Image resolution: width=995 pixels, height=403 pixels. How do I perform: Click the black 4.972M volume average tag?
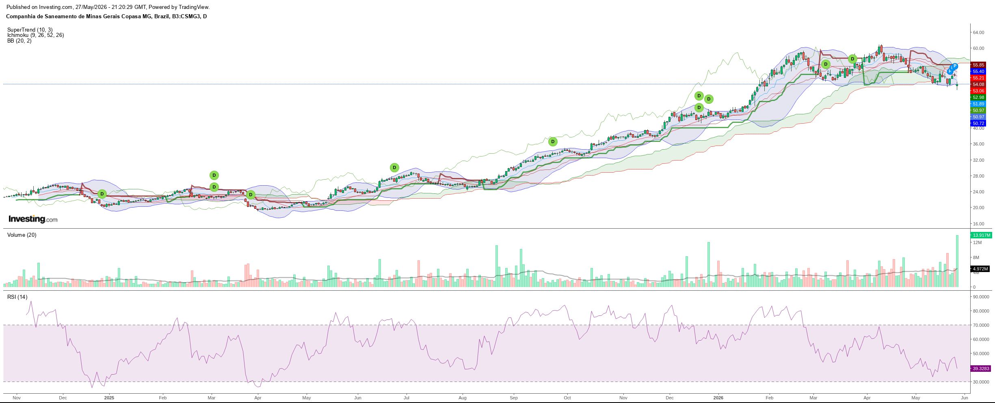click(x=980, y=269)
